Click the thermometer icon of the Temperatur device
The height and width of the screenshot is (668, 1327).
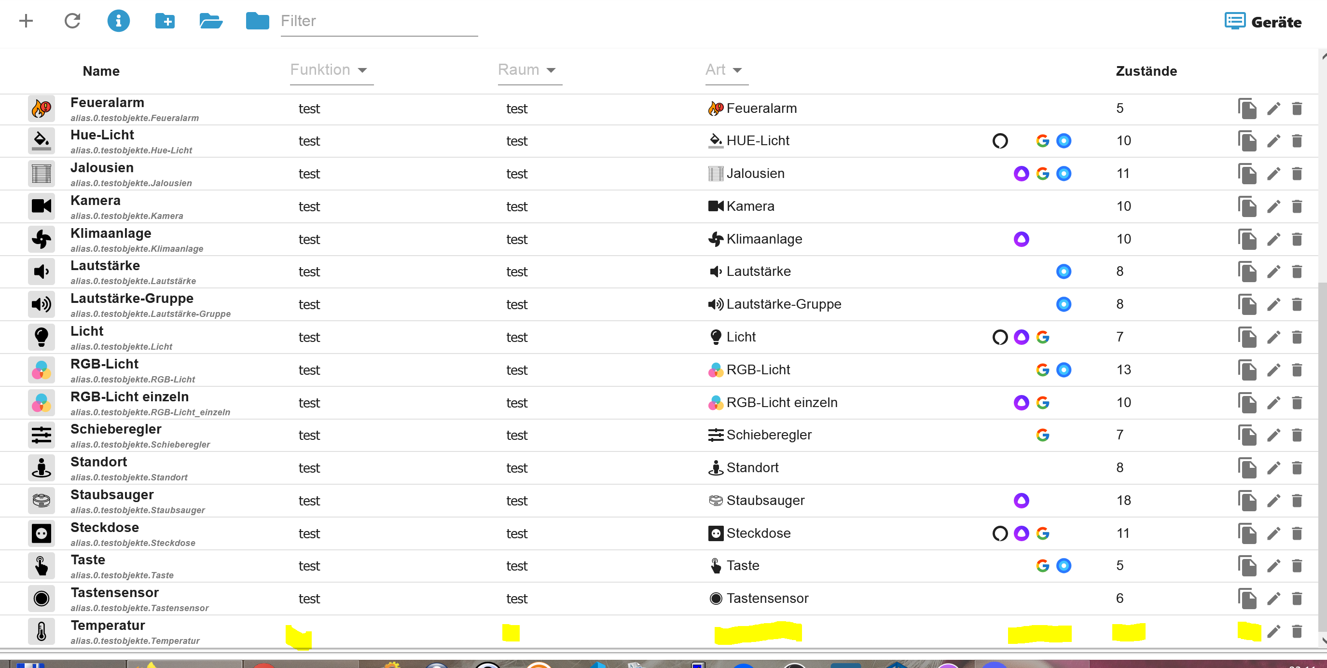click(41, 631)
